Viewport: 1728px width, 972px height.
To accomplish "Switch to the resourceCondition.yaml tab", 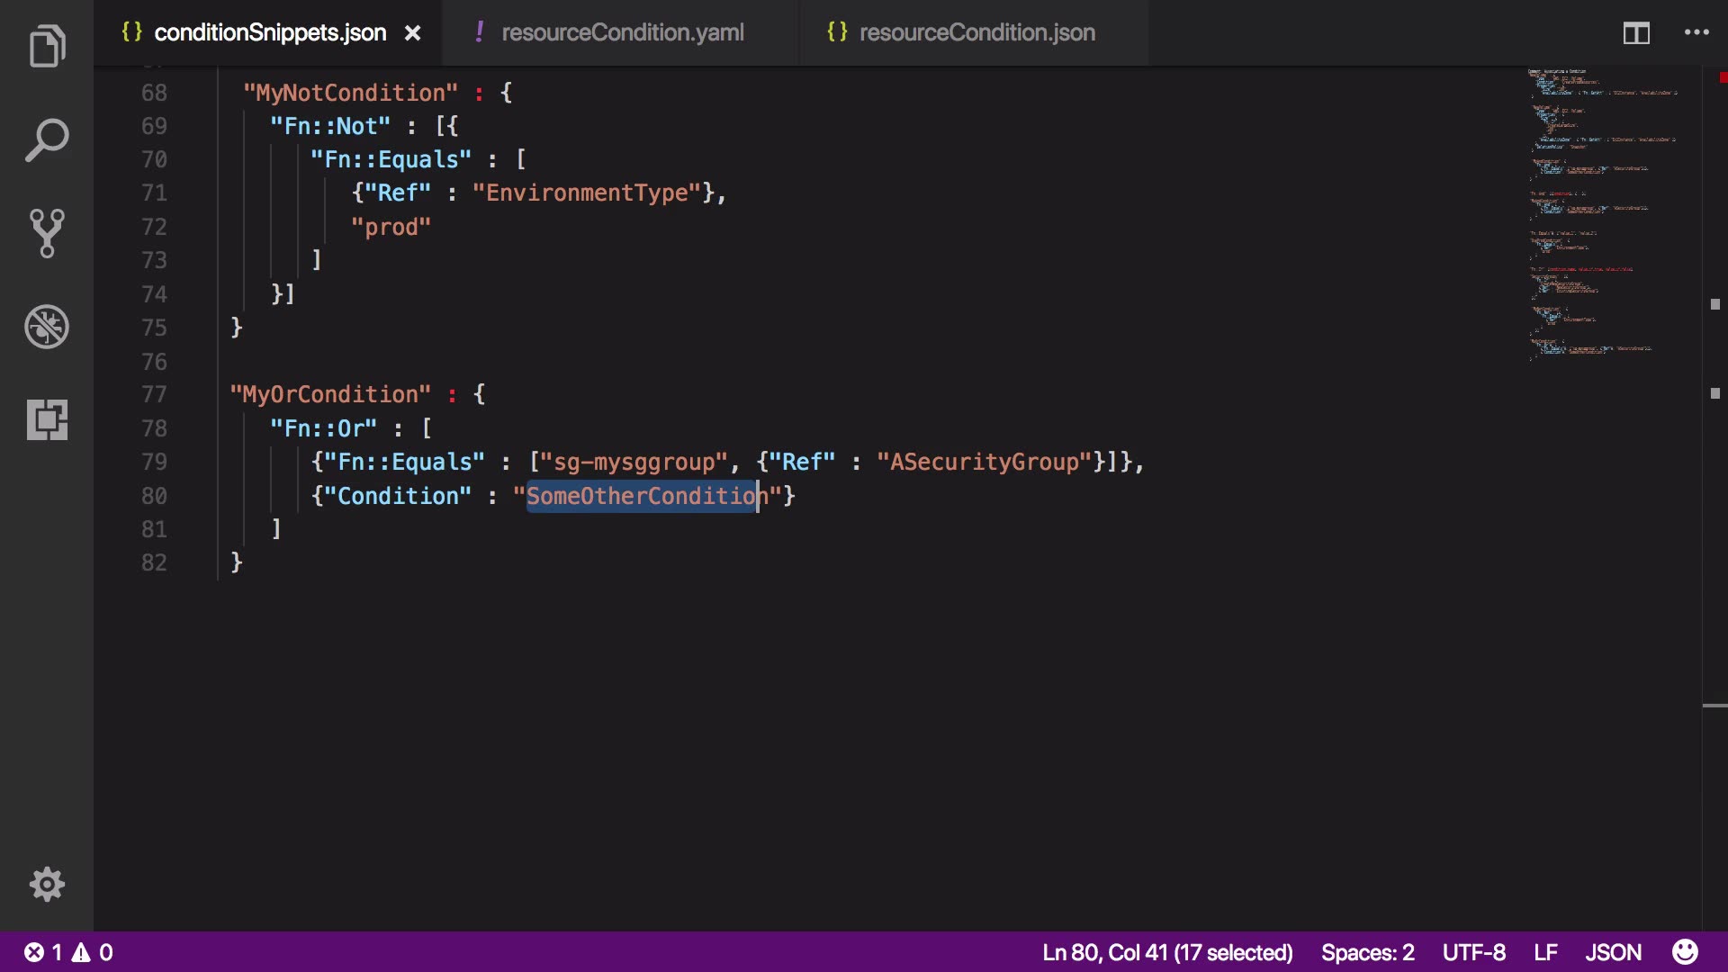I will [622, 33].
